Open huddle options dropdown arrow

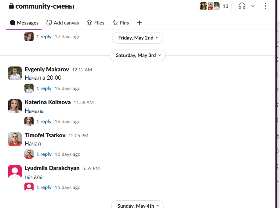pyautogui.click(x=253, y=6)
